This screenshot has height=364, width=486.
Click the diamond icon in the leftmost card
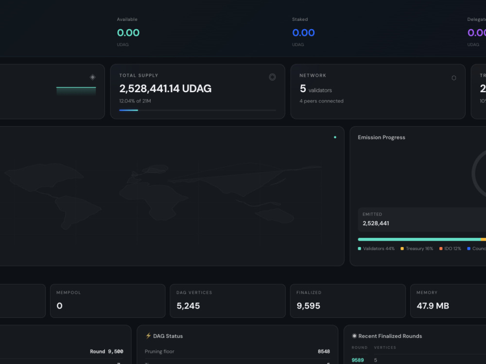(x=92, y=77)
